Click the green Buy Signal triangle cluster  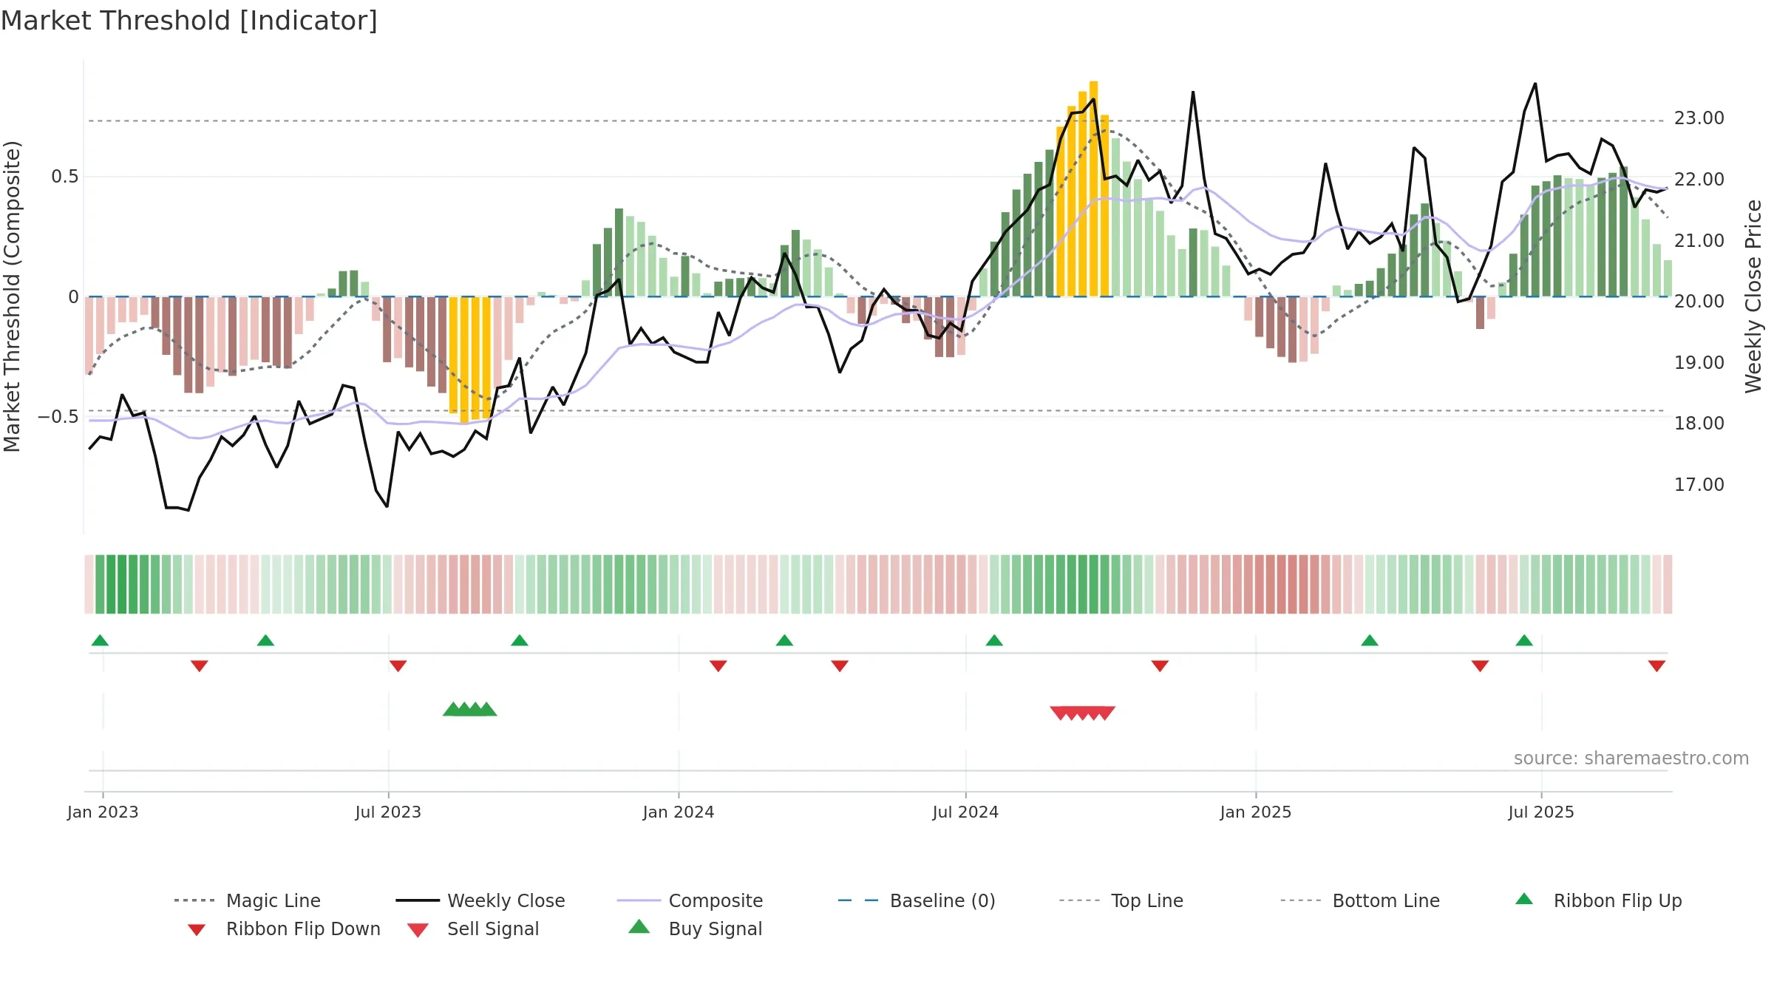coord(469,709)
